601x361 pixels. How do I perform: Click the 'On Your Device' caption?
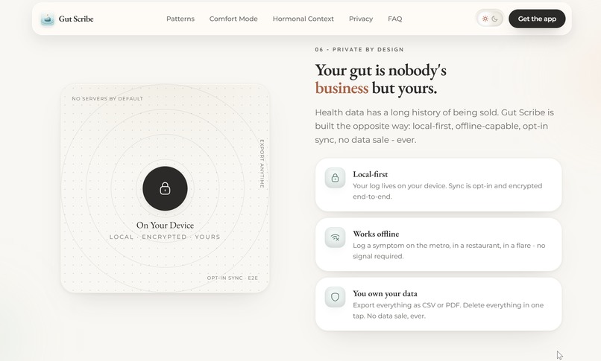pos(166,225)
